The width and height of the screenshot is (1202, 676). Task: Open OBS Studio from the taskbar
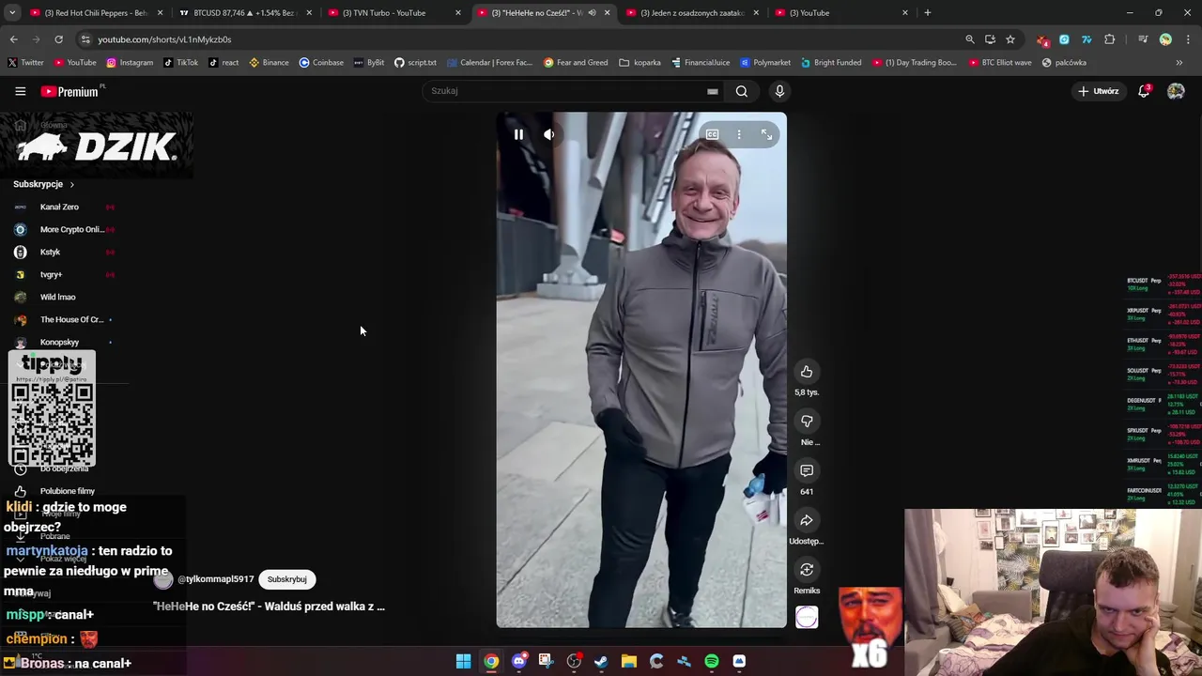coord(574,662)
